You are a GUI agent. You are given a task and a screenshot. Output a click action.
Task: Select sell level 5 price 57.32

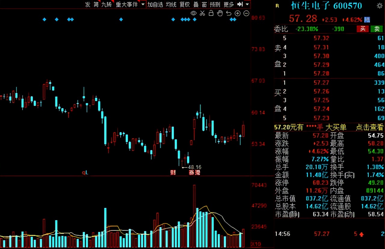pyautogui.click(x=321, y=38)
